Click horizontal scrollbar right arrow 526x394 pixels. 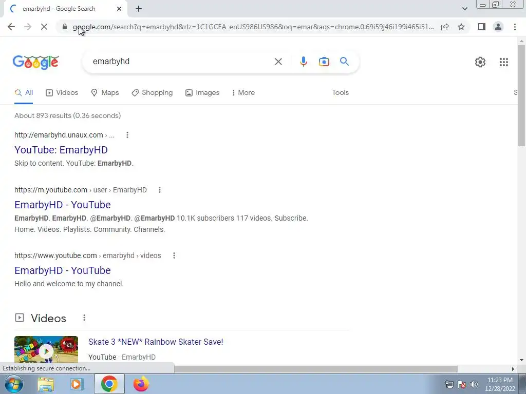click(513, 369)
